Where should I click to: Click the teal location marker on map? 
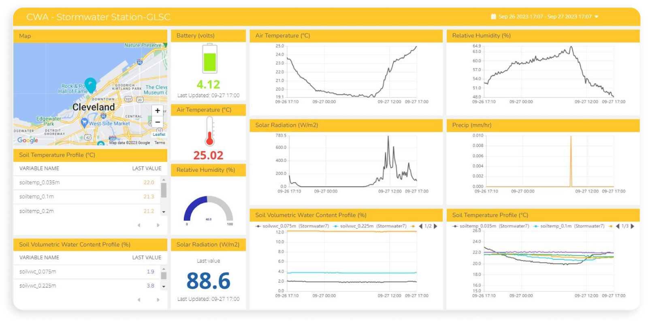click(x=90, y=85)
